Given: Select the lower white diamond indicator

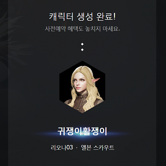Looking at the screenshot, I should 82,50.
